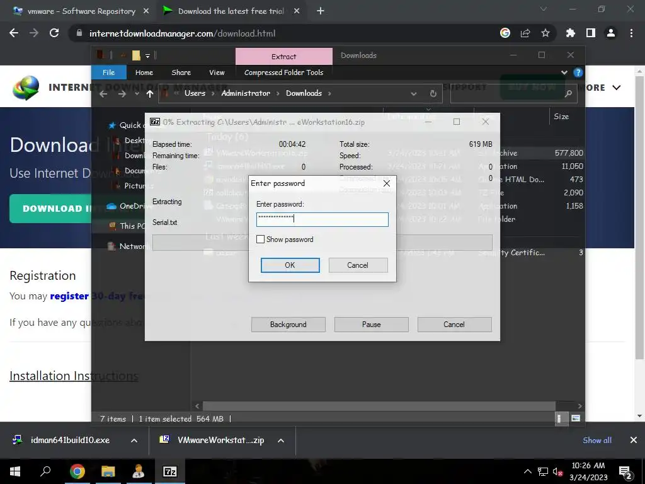Viewport: 645px width, 484px height.
Task: Open notification center icon
Action: click(625, 471)
